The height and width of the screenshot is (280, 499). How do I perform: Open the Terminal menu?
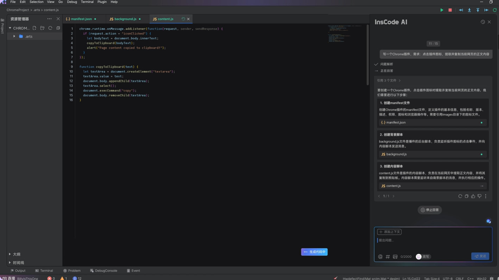coord(87,2)
